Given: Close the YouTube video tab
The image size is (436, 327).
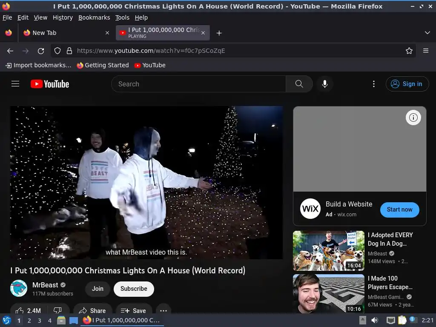Looking at the screenshot, I should [x=203, y=33].
